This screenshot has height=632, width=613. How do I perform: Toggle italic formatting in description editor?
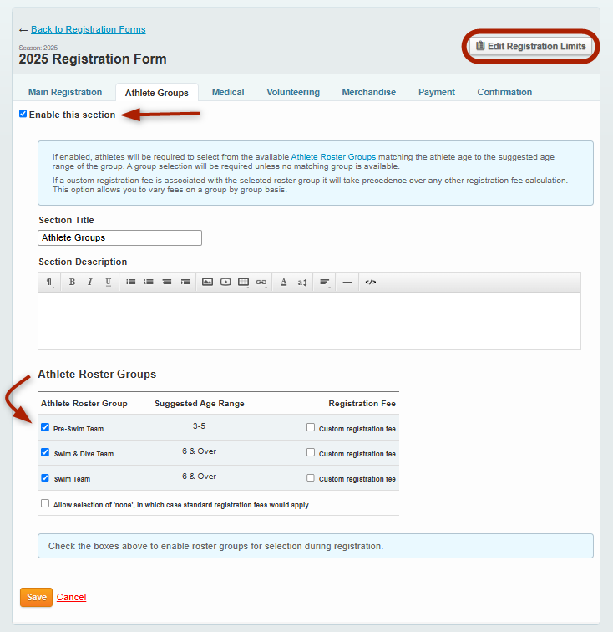(90, 283)
